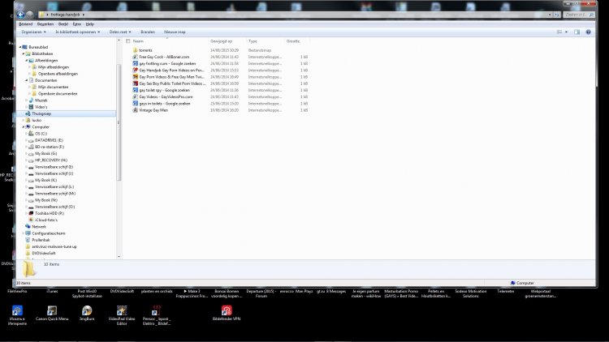Open the Help question mark icon

coord(588,32)
